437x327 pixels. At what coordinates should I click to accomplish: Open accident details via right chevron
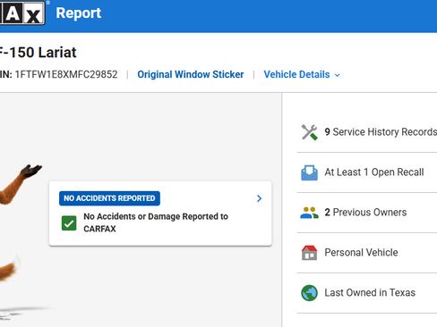click(x=259, y=198)
